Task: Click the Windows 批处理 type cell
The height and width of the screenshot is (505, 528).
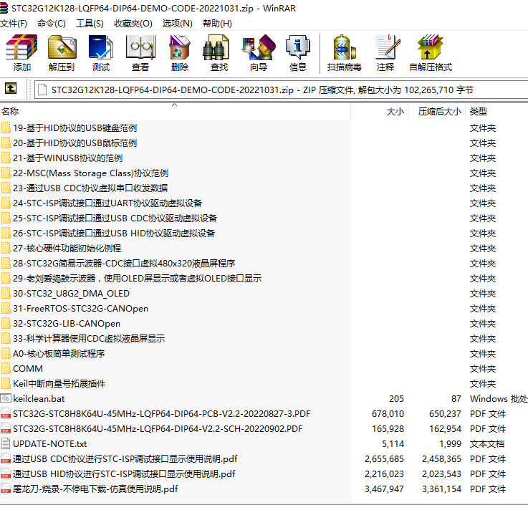Action: (499, 399)
